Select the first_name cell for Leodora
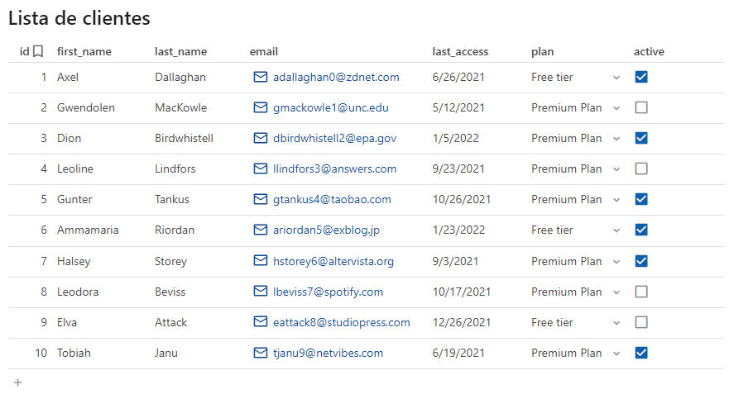734x394 pixels. [x=79, y=292]
